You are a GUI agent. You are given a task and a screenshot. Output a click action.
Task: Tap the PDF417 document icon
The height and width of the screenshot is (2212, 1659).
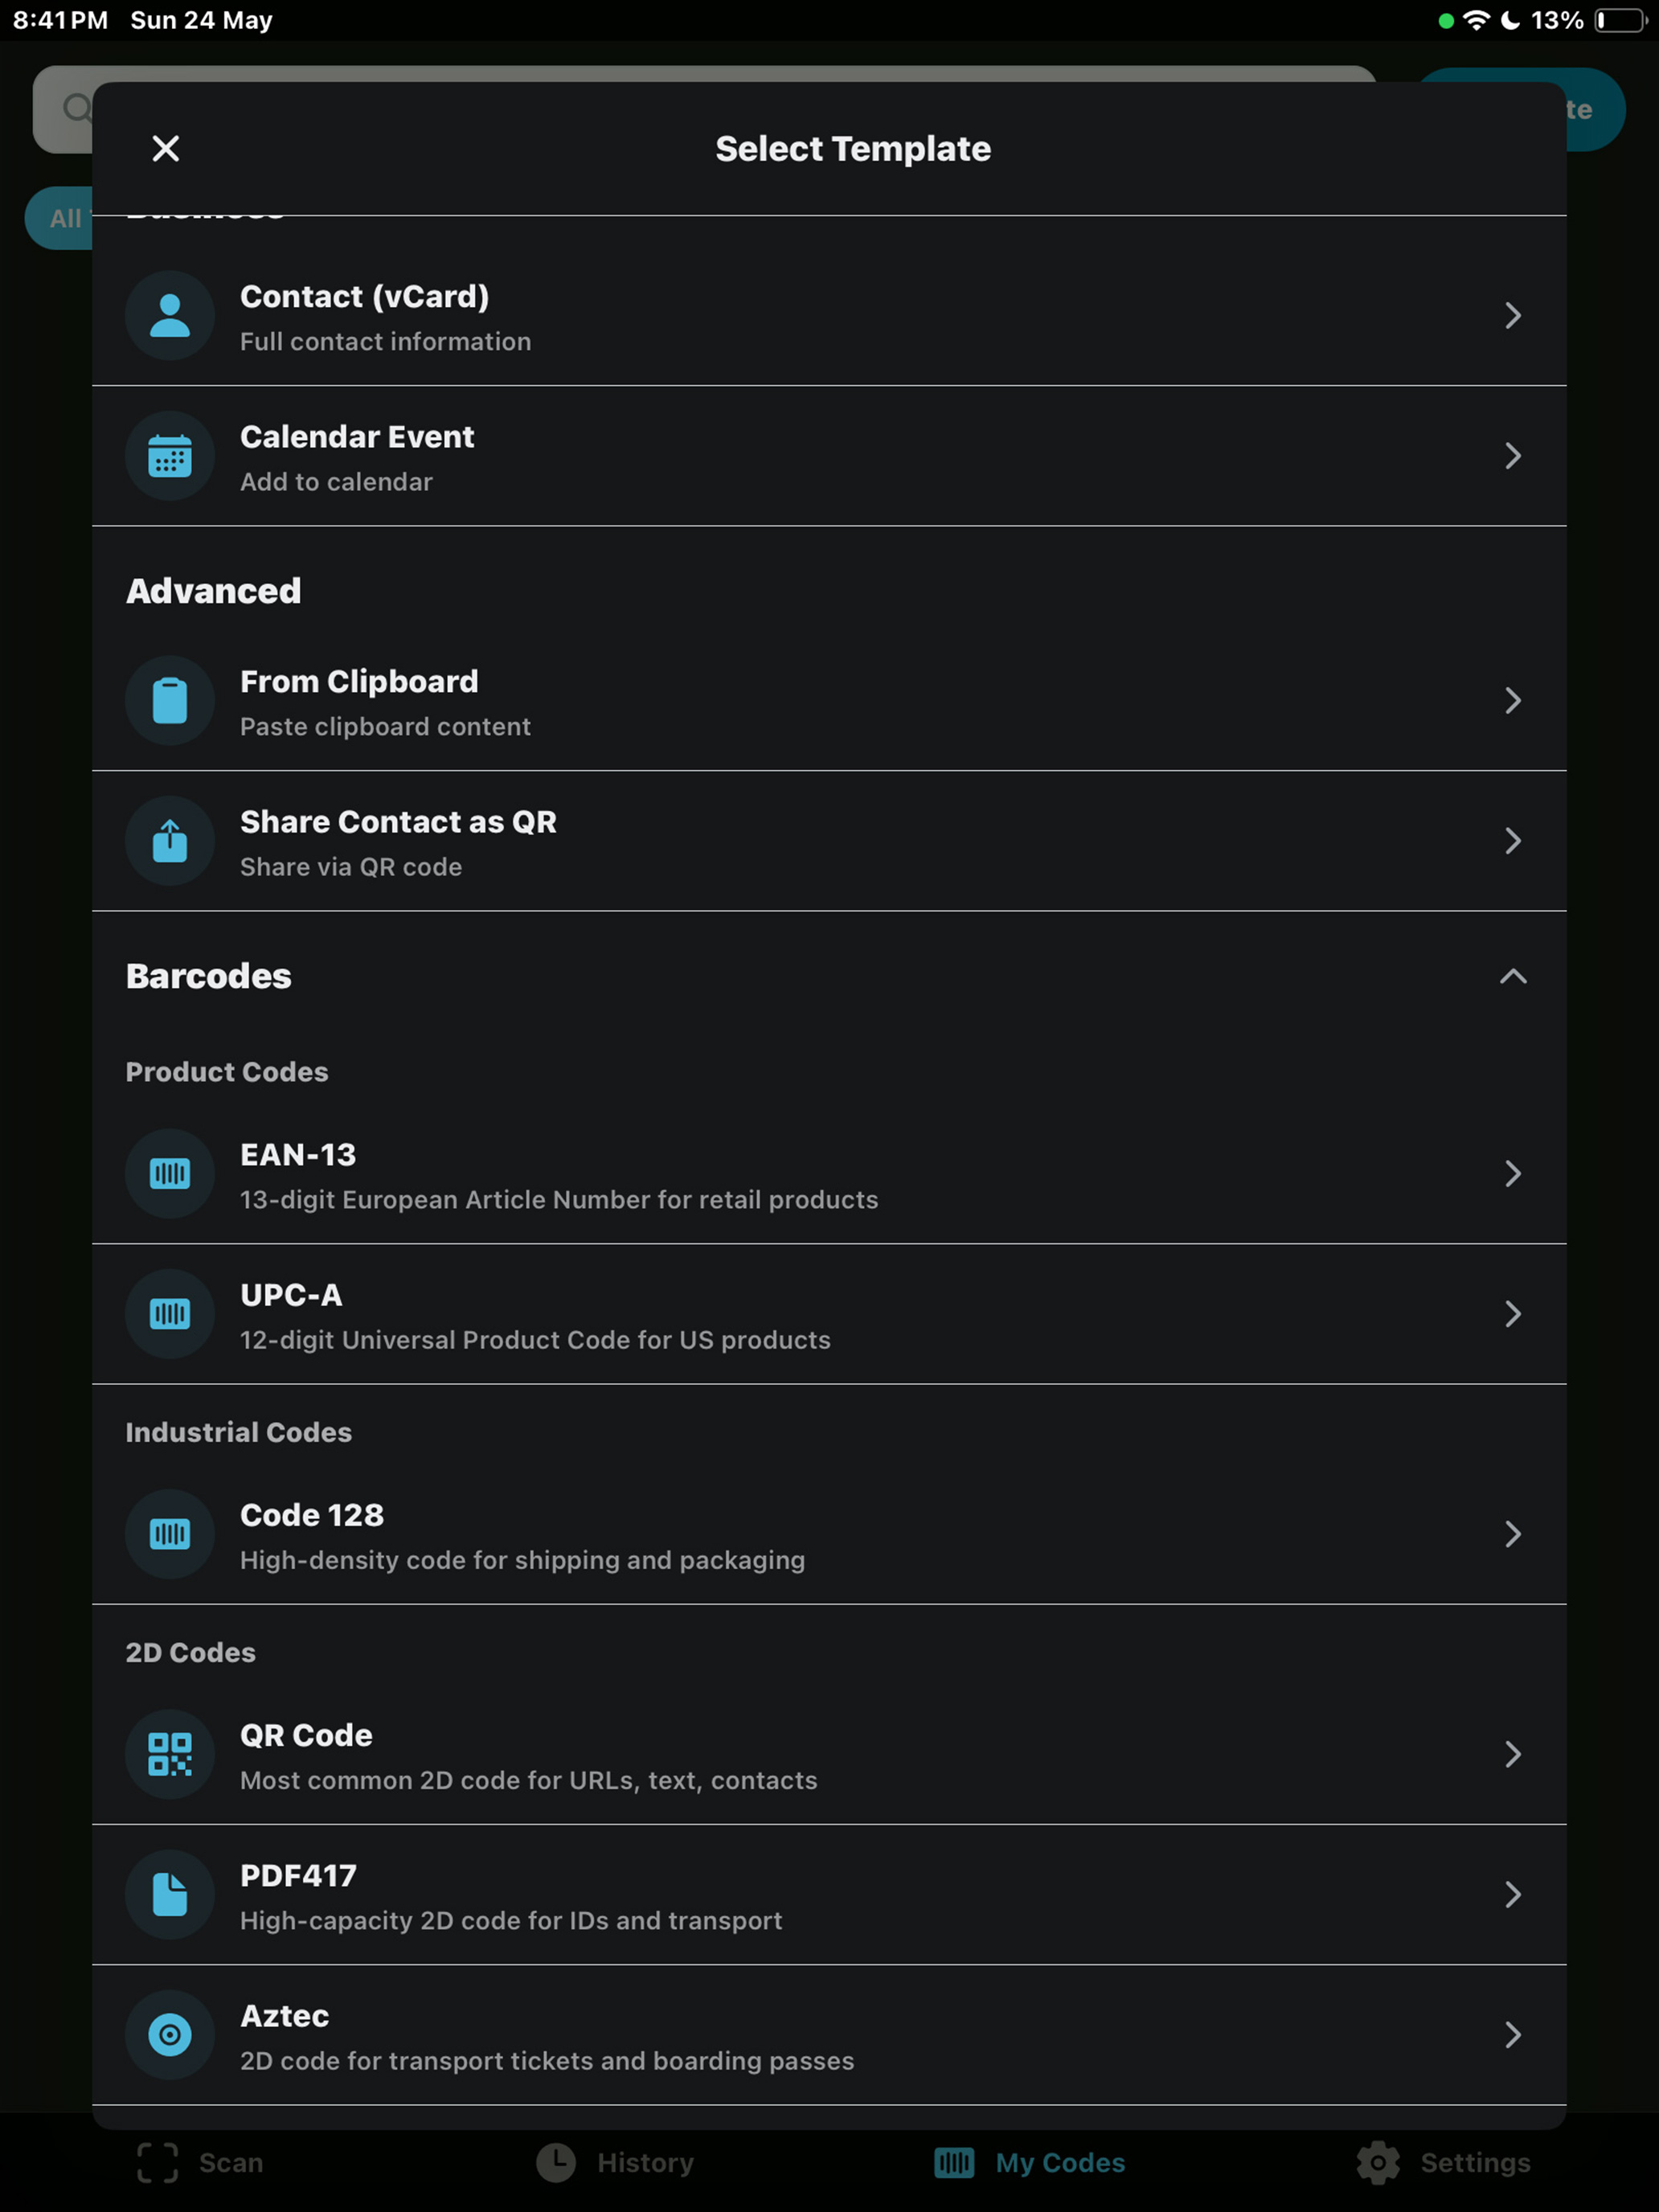click(170, 1894)
